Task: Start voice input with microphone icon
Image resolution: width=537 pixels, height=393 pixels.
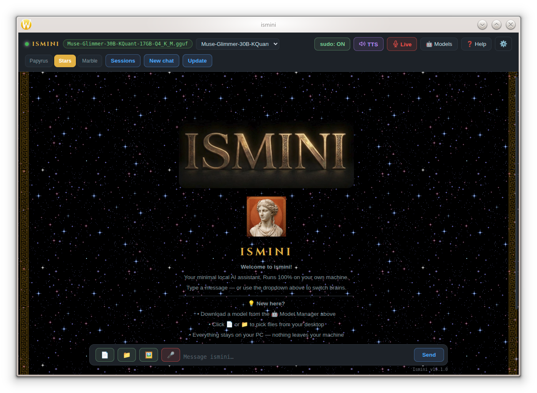Action: tap(171, 355)
